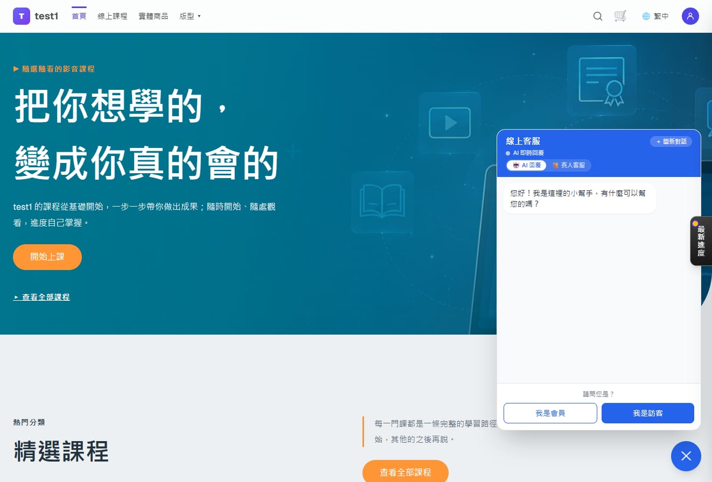Switch chat to 真人客服 mode
The height and width of the screenshot is (482, 712).
pos(569,166)
